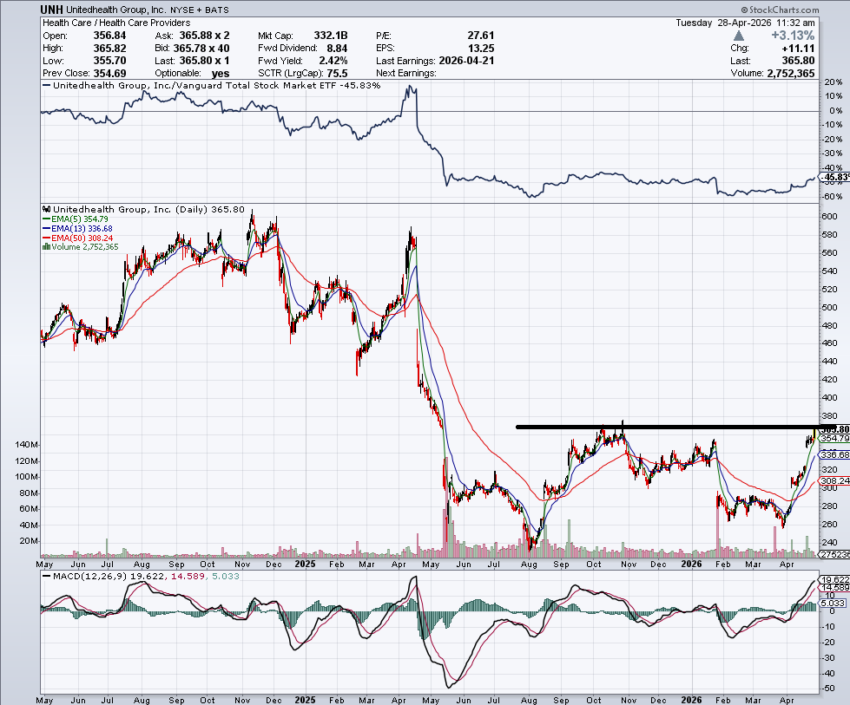The image size is (850, 705).
Task: Click the header Volume value 2,752,365
Action: pyautogui.click(x=791, y=73)
